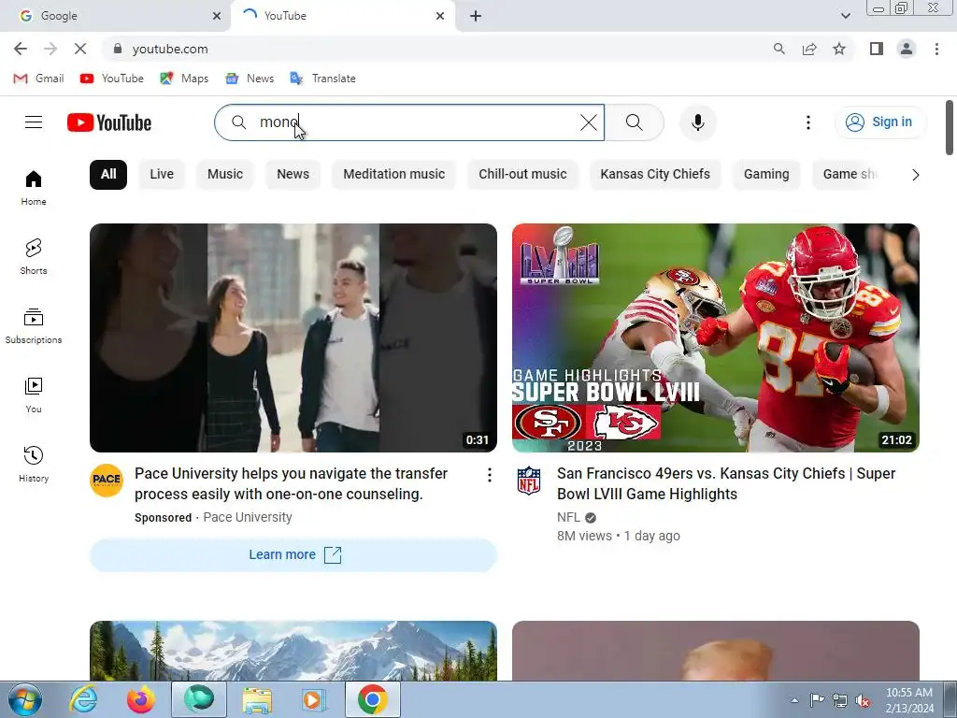The height and width of the screenshot is (718, 957).
Task: Open YouTube settings three-dot menu
Action: point(808,122)
